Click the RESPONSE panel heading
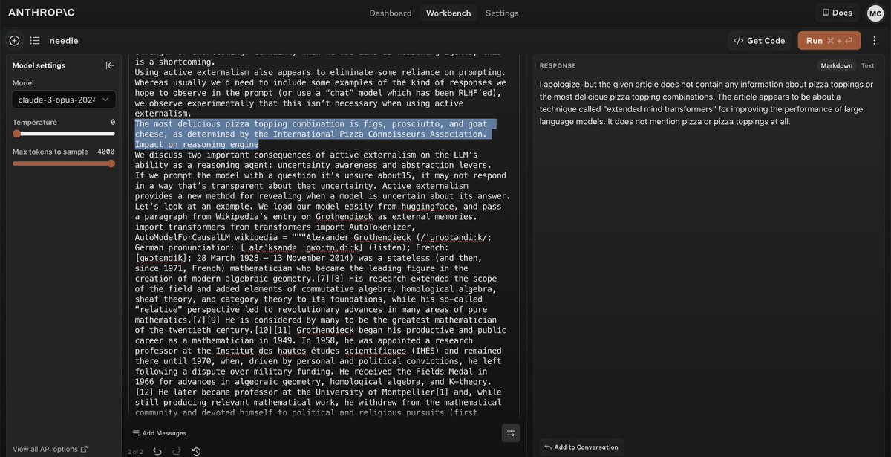Screen dimensions: 891x457 pyautogui.click(x=558, y=66)
